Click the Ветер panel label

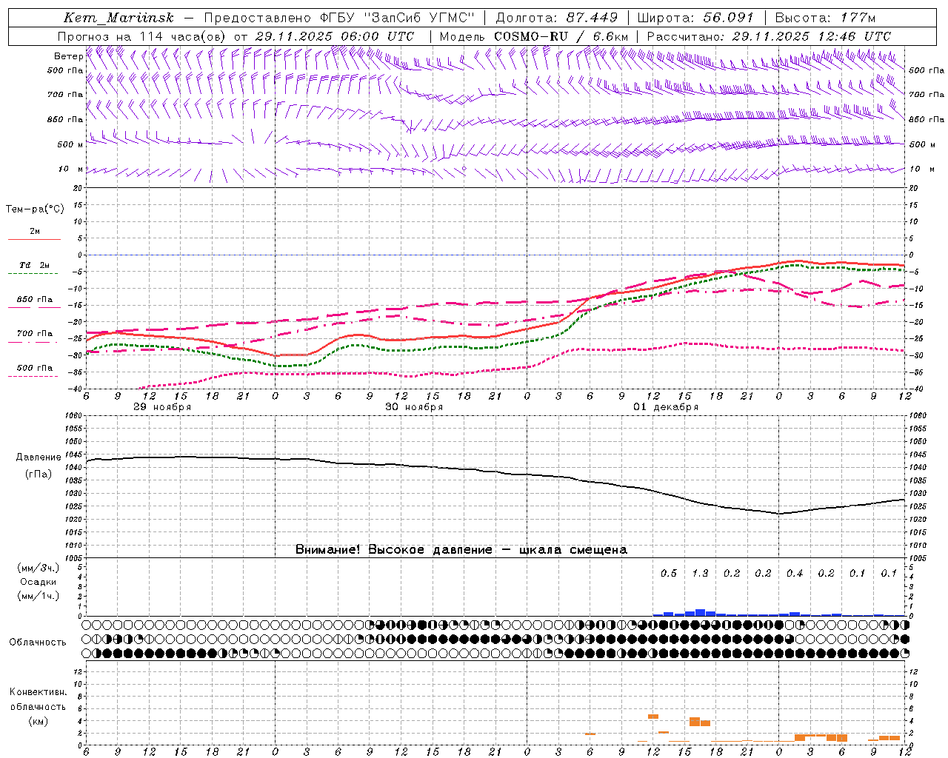[x=68, y=56]
